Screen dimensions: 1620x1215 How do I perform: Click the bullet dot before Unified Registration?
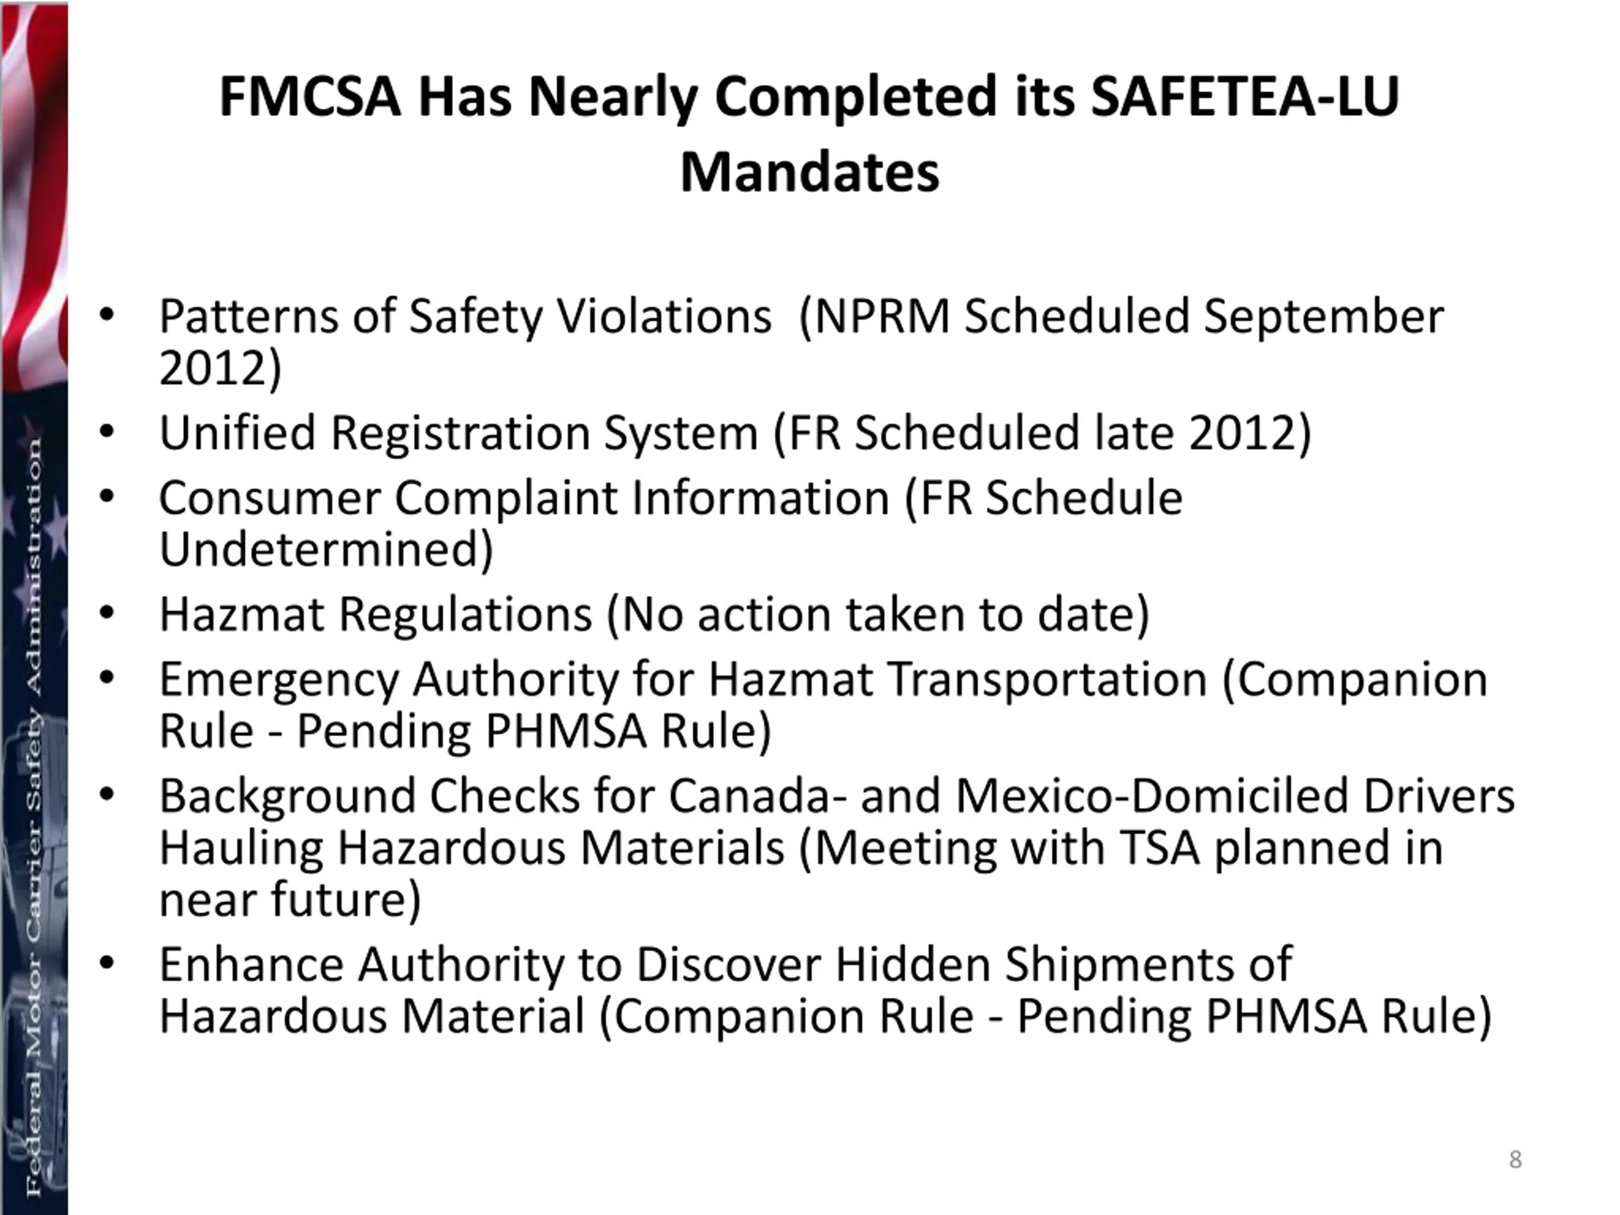pos(107,432)
